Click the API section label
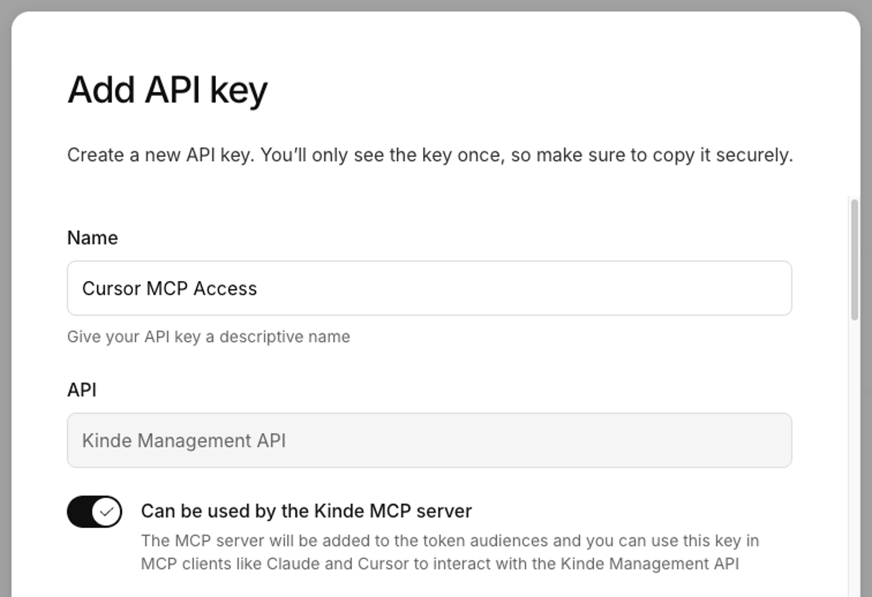This screenshot has height=597, width=872. [82, 389]
